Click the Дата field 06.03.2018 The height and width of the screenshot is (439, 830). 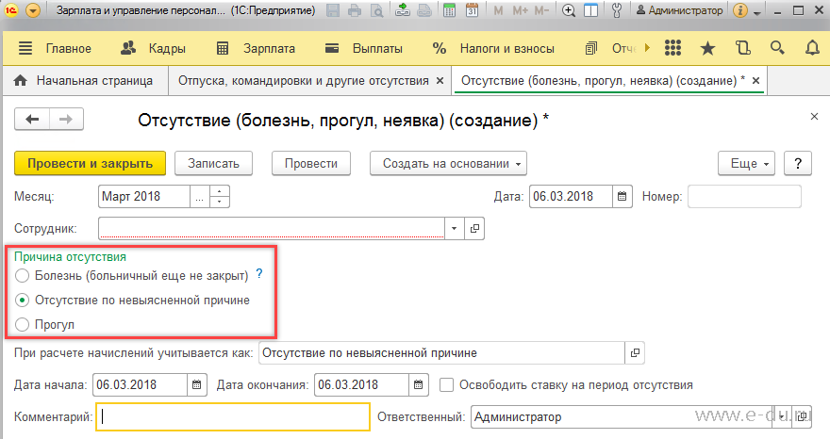[571, 197]
